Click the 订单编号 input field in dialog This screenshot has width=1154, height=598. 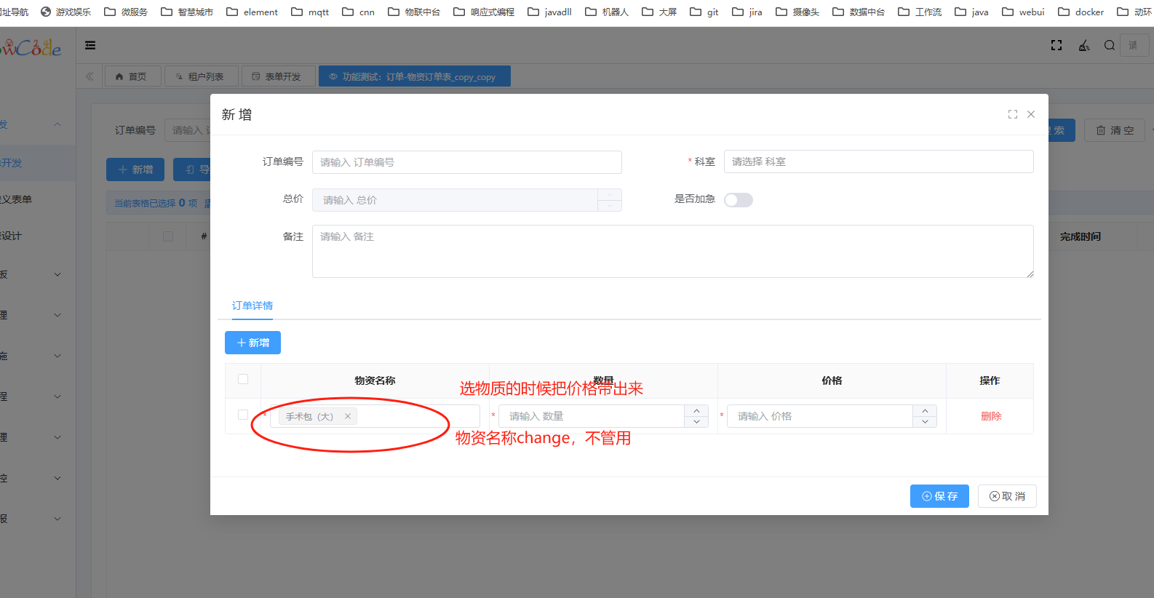(466, 162)
